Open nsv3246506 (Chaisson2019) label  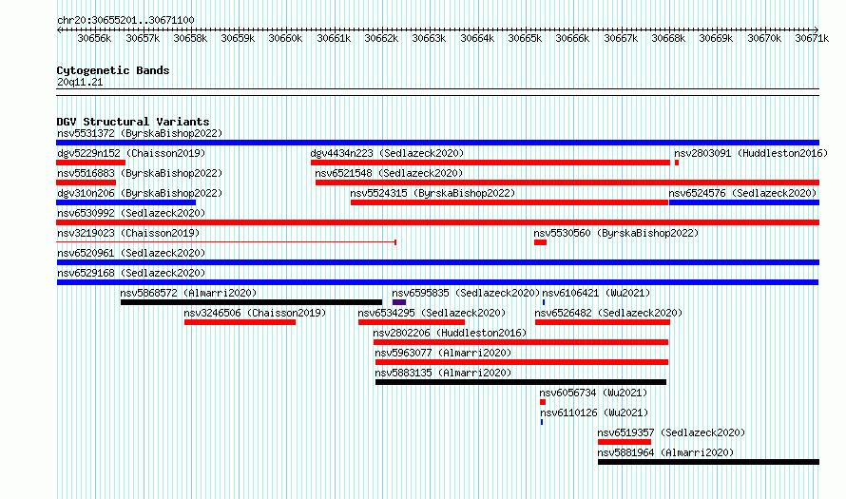click(x=255, y=313)
